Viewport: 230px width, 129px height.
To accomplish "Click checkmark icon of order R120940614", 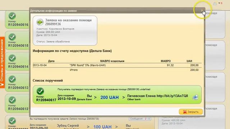I will [12, 58].
